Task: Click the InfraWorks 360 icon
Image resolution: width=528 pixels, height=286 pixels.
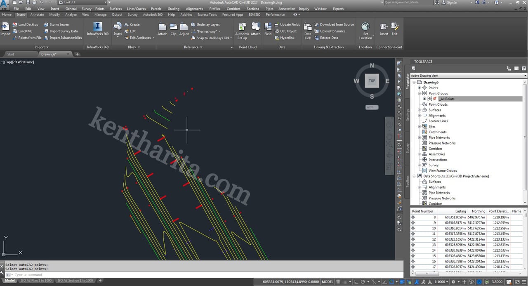Action: click(98, 27)
